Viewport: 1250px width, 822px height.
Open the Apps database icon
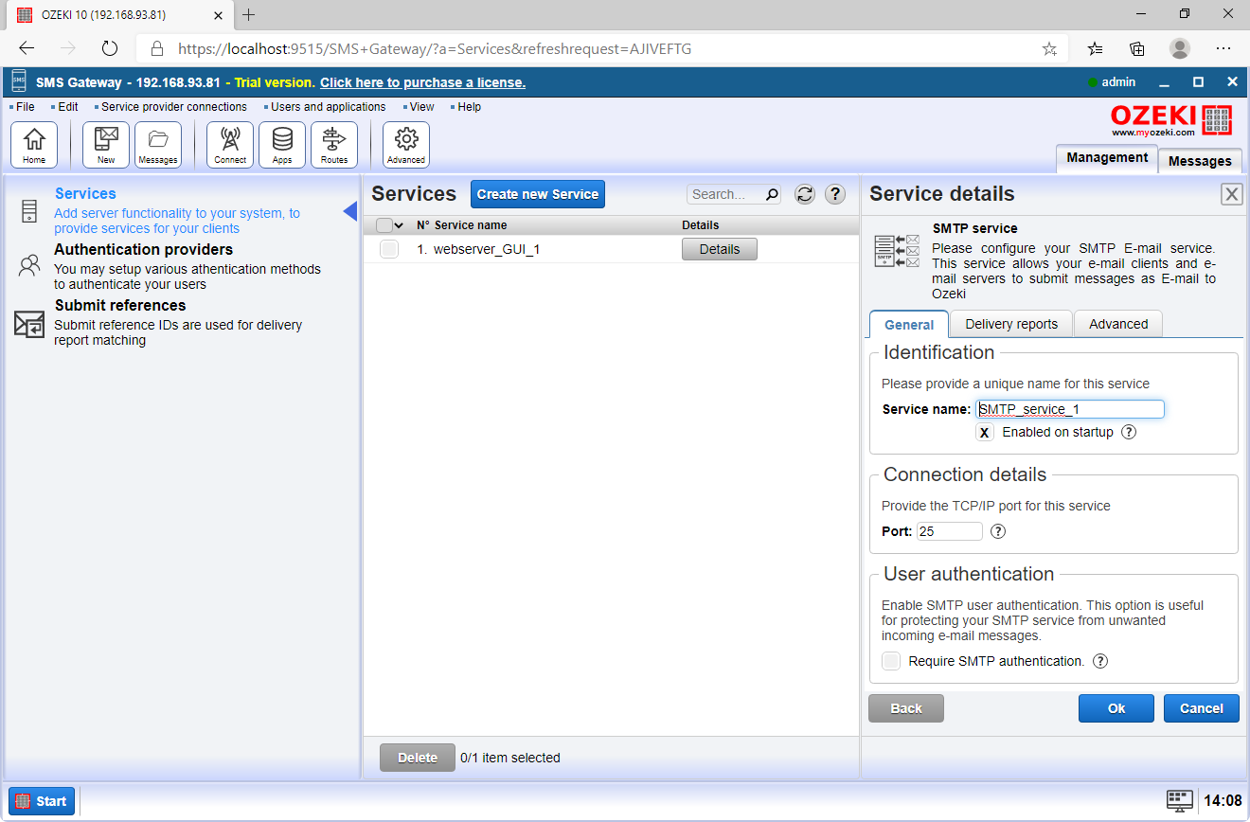tap(281, 144)
